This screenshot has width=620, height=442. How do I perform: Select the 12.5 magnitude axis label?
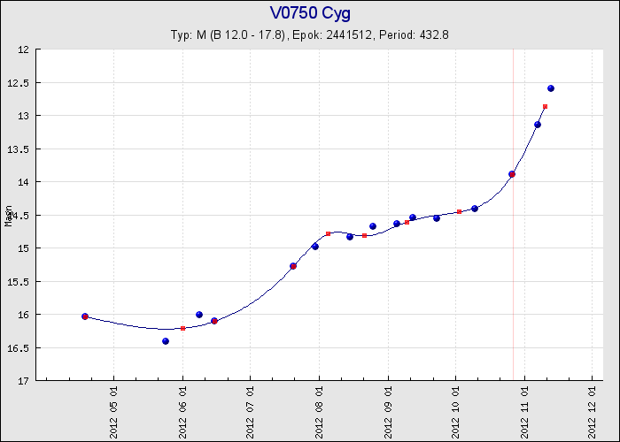(19, 82)
